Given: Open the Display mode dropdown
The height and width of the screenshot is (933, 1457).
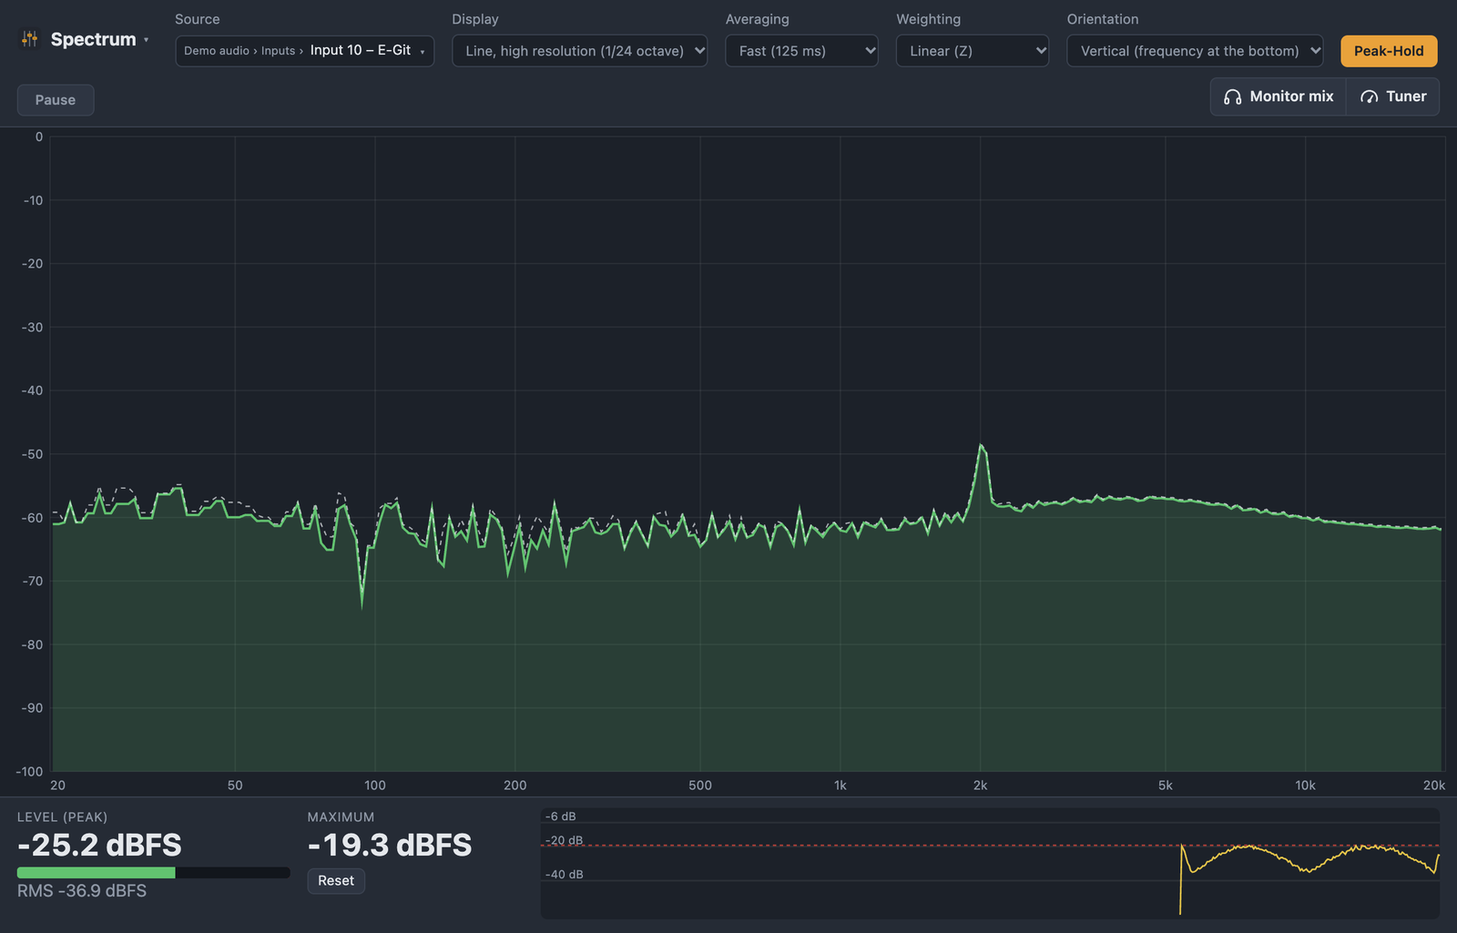Looking at the screenshot, I should click(580, 51).
